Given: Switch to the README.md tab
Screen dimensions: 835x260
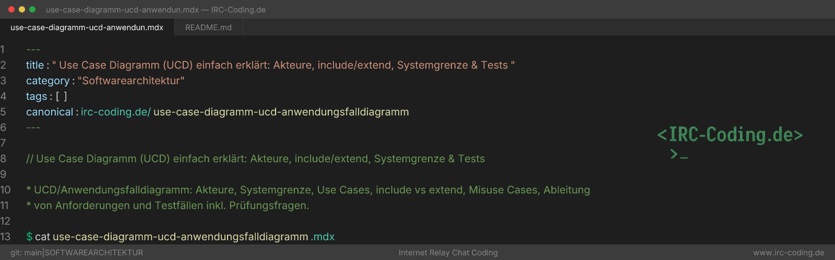Looking at the screenshot, I should (x=208, y=28).
